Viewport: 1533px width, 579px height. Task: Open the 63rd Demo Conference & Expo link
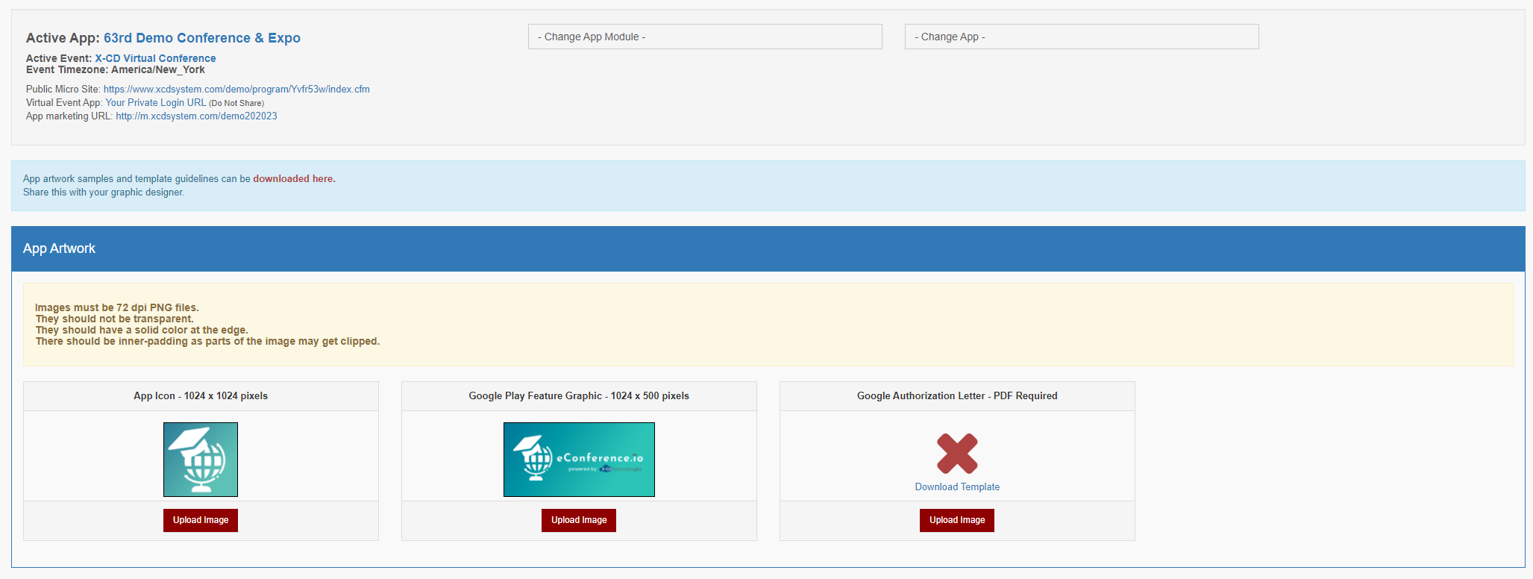202,38
